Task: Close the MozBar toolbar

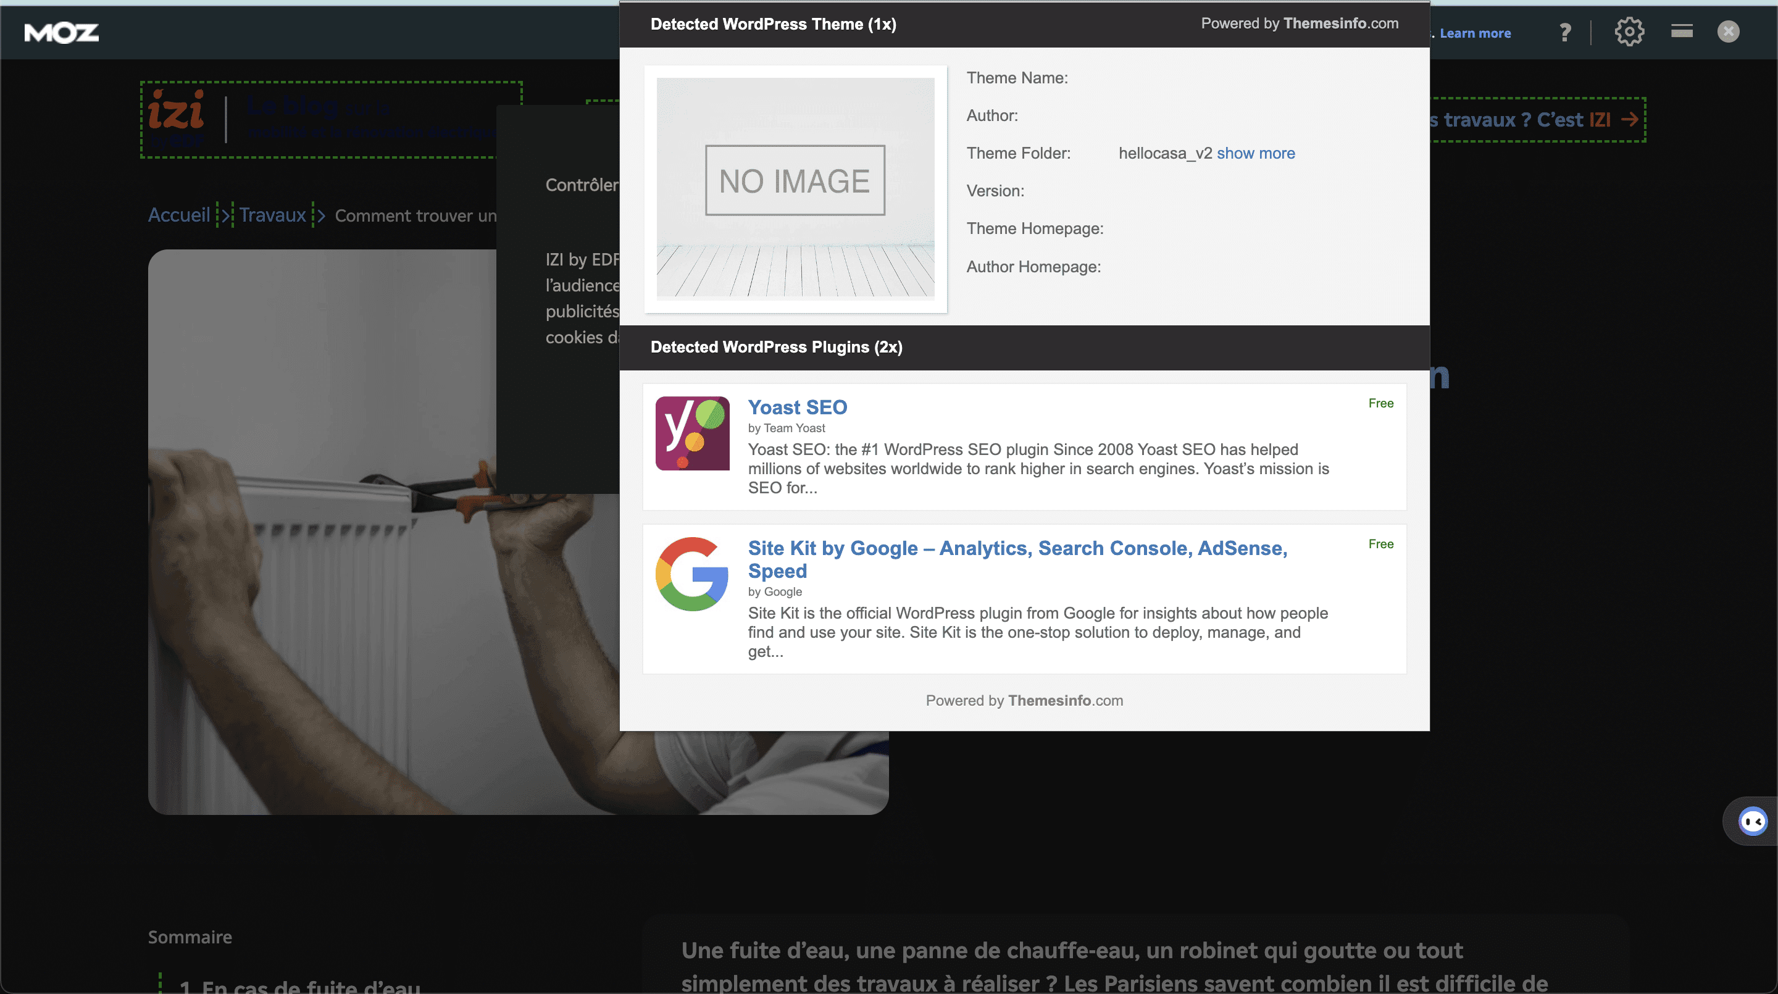Action: (1727, 31)
